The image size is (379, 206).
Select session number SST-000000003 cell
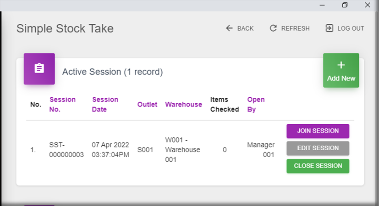tap(66, 149)
